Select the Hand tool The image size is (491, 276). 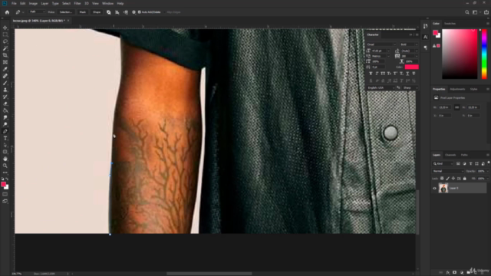click(x=5, y=159)
